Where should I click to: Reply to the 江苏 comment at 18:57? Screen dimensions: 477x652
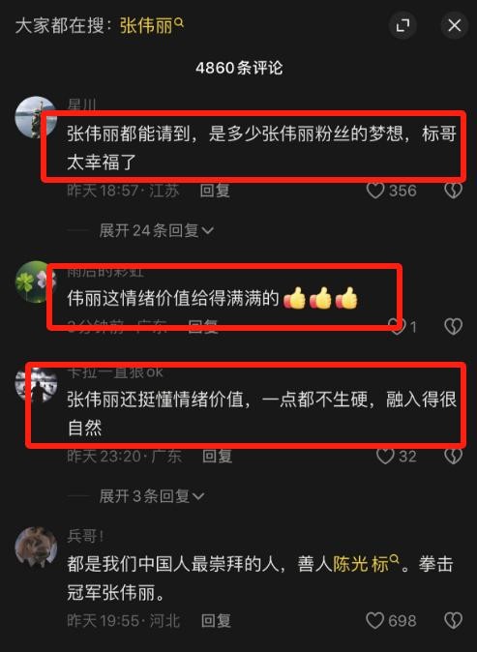(x=215, y=191)
